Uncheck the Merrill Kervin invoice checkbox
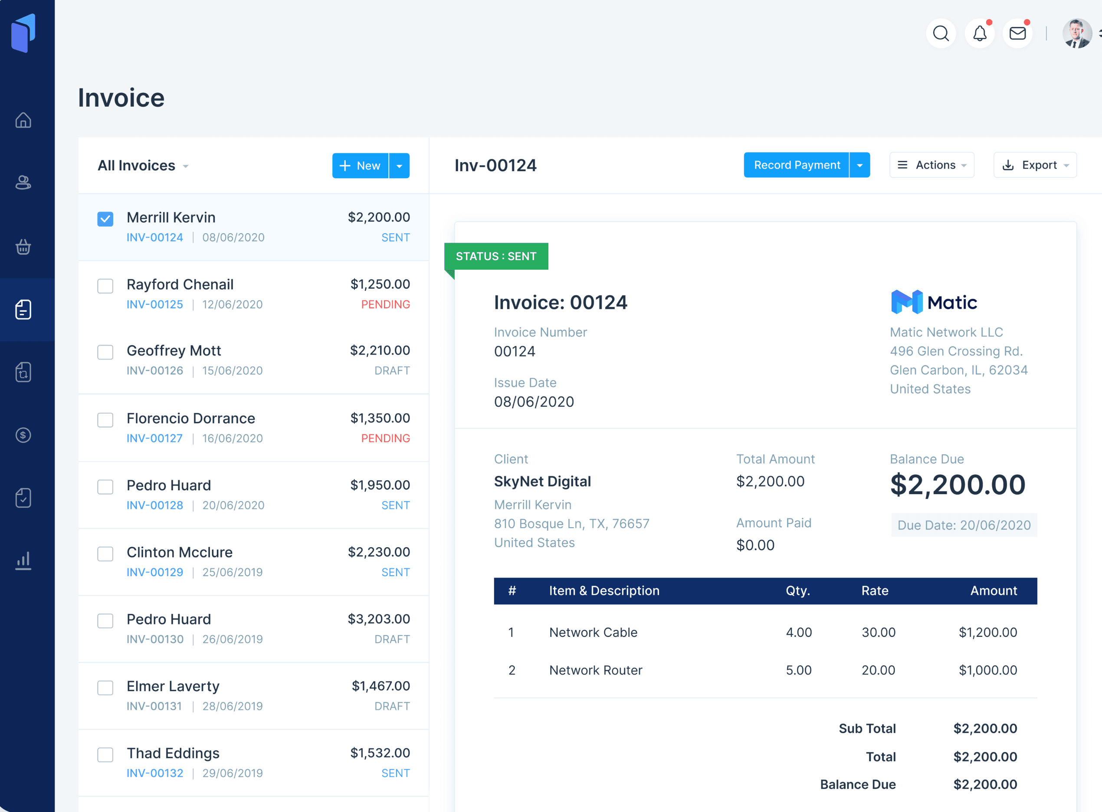This screenshot has height=812, width=1102. [105, 219]
